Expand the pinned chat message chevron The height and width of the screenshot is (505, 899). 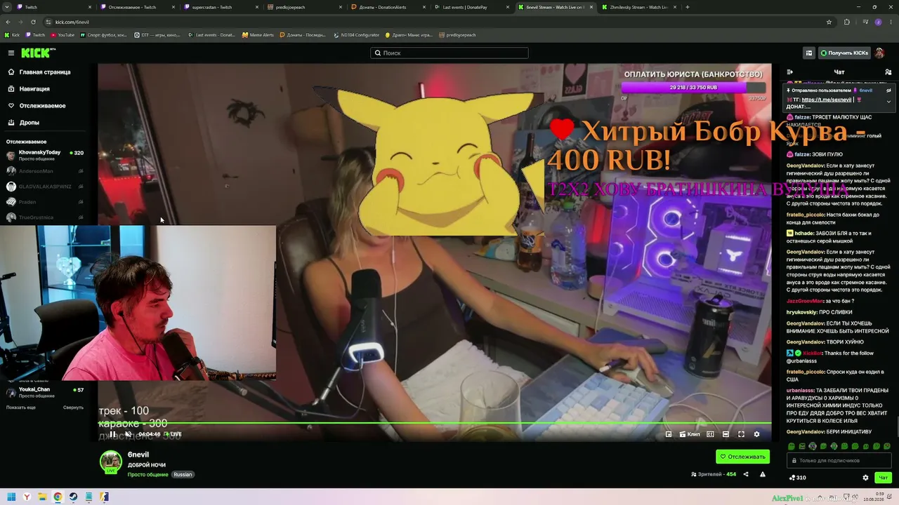[888, 102]
